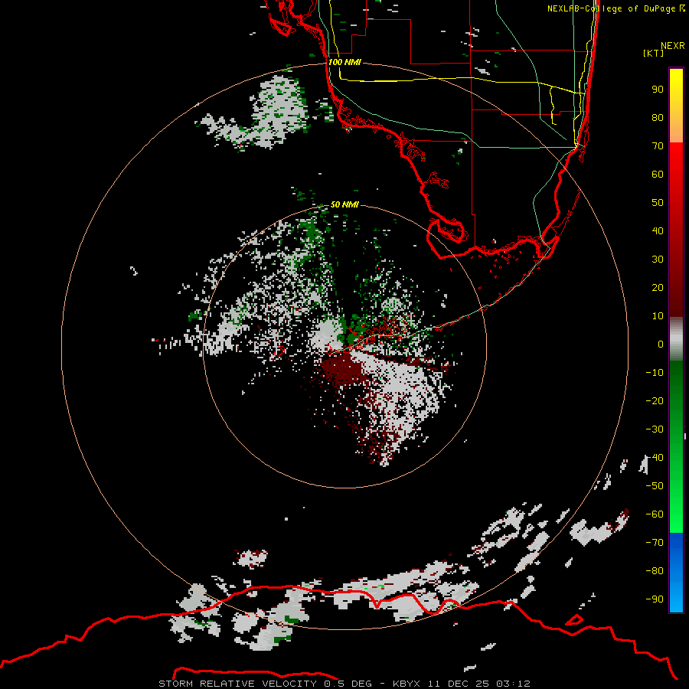Click the "100 NMI" range ring label

coord(345,62)
